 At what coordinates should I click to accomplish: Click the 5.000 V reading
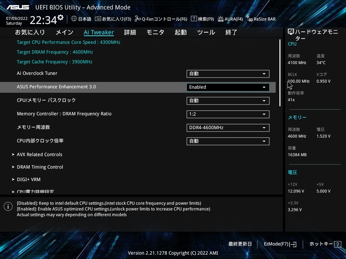tap(323, 191)
